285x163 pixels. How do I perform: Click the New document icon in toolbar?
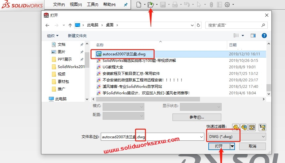(x=139, y=5)
